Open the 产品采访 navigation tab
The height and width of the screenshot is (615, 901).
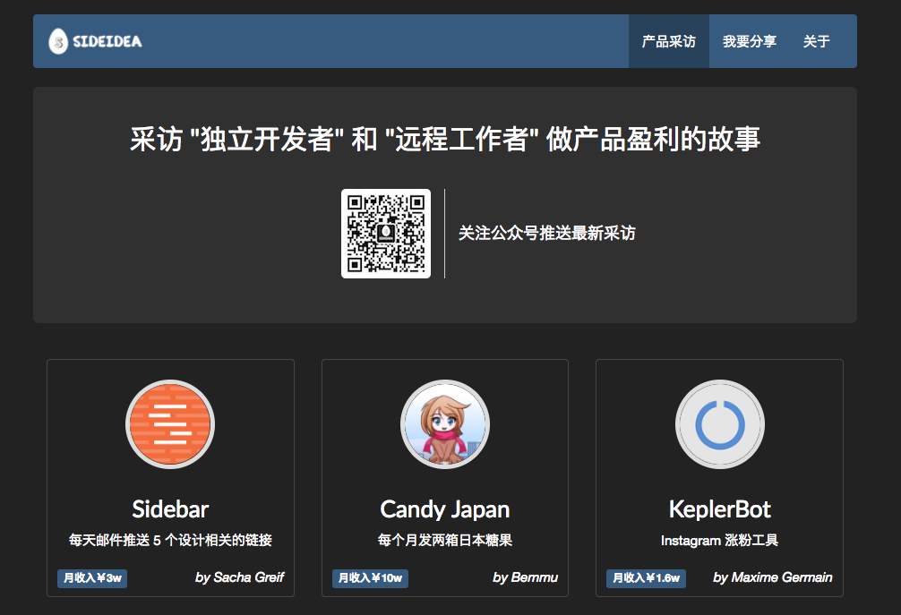[669, 41]
